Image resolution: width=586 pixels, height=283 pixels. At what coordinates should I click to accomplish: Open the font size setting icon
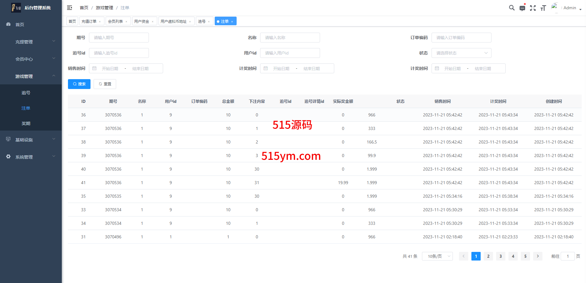[x=543, y=8]
